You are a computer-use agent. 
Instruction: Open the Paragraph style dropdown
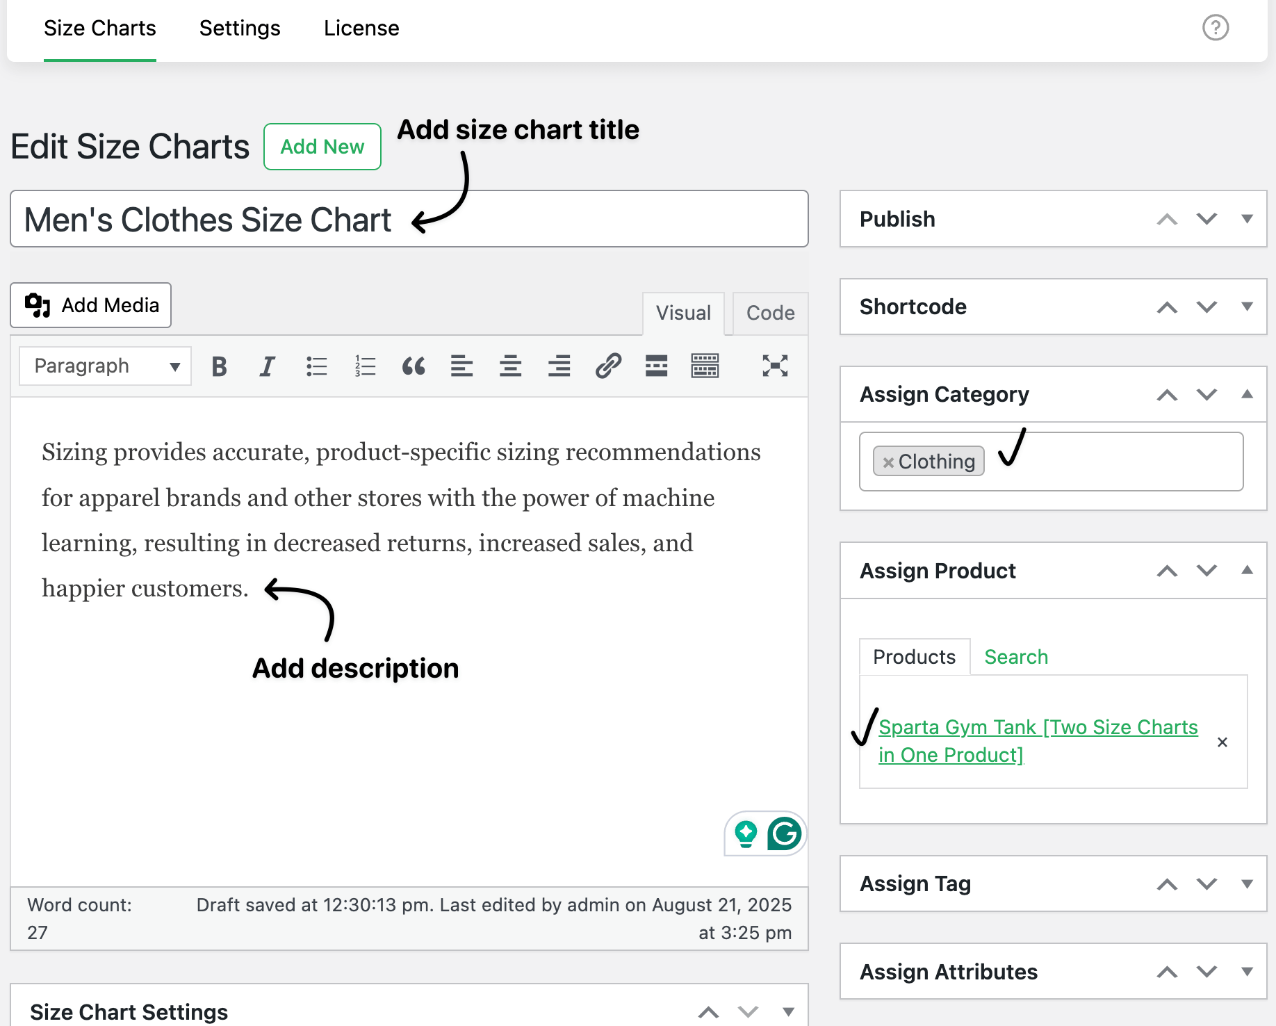[x=104, y=366]
